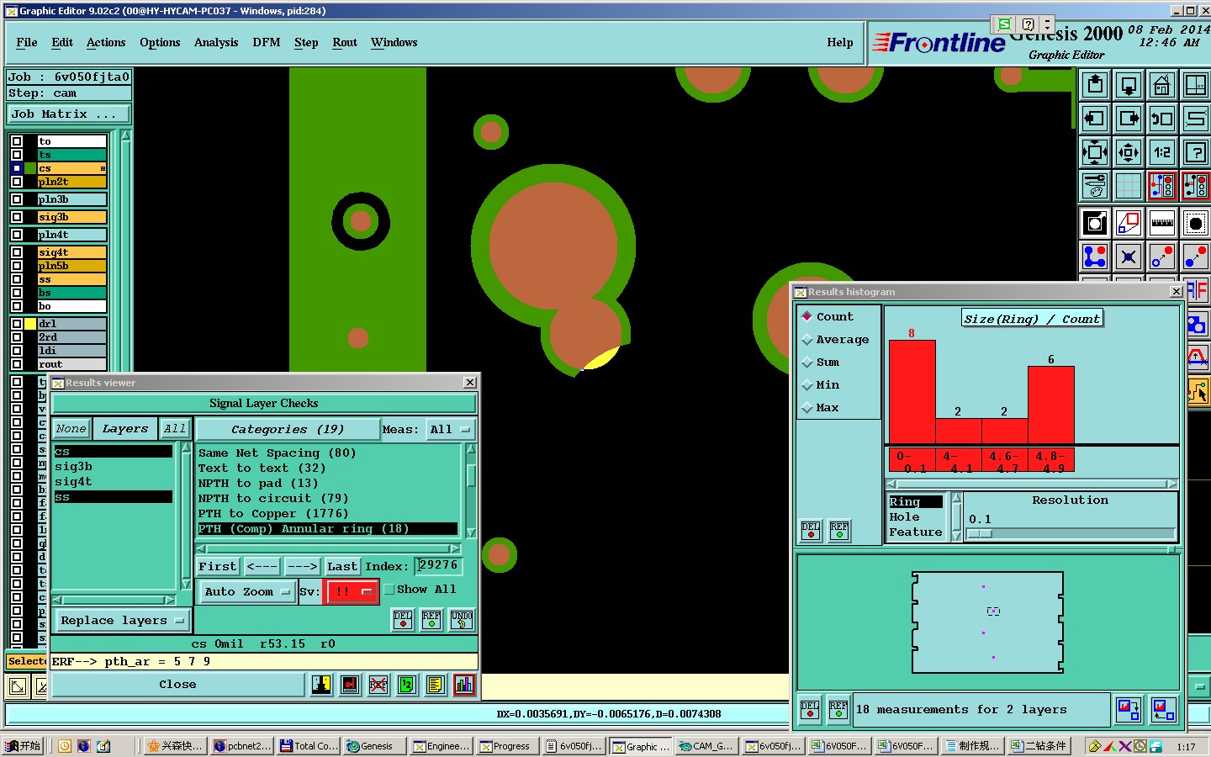The height and width of the screenshot is (757, 1211).
Task: Click the UNDO icon in Results viewer
Action: [462, 620]
